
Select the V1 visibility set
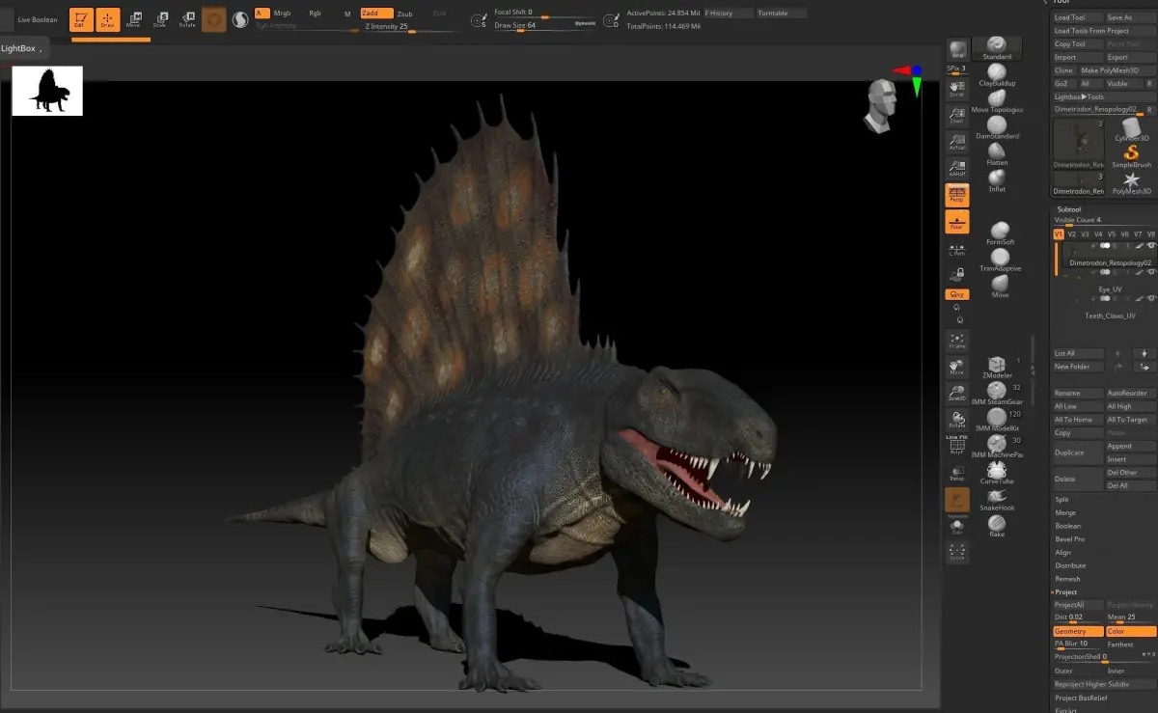tap(1059, 234)
